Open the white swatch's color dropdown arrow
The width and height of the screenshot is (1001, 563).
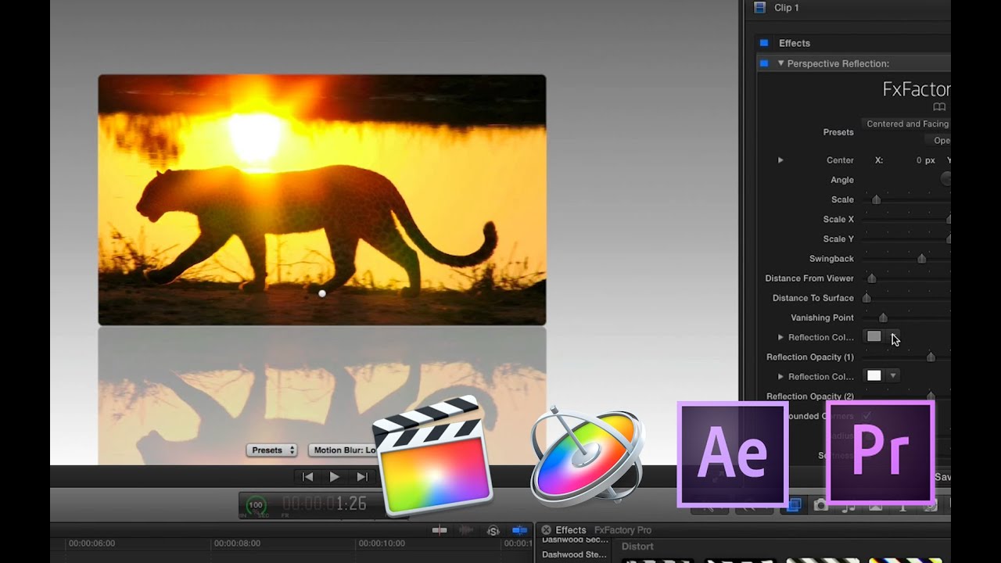click(x=892, y=376)
